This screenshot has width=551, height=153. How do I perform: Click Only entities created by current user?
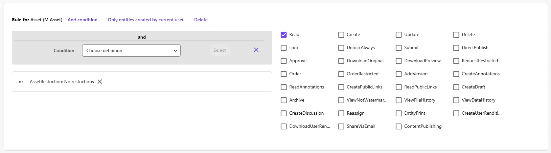[146, 20]
